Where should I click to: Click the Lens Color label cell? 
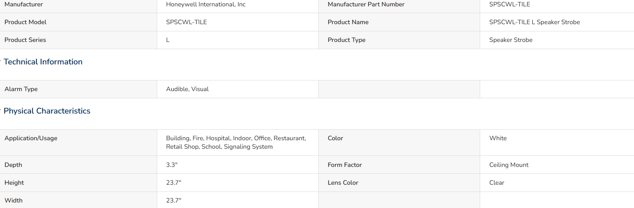tap(399, 183)
